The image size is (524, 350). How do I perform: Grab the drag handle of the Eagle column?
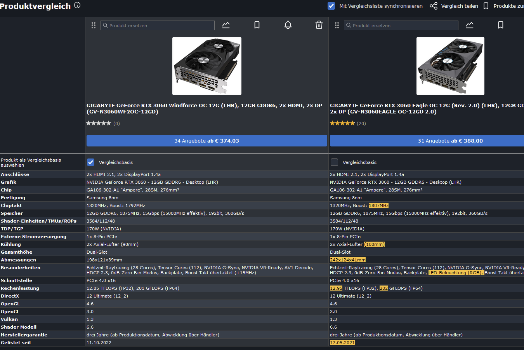click(337, 25)
